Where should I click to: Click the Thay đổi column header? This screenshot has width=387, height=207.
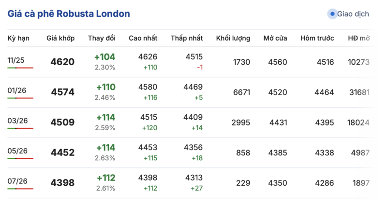pyautogui.click(x=102, y=38)
